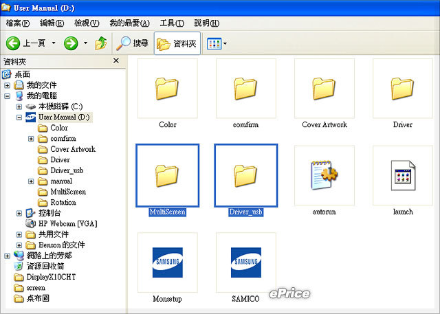Open the 說明(H) menu

click(x=206, y=23)
